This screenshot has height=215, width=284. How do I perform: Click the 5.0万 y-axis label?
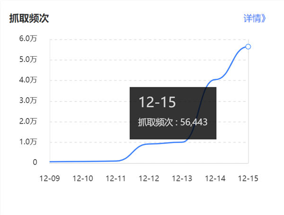(28, 59)
